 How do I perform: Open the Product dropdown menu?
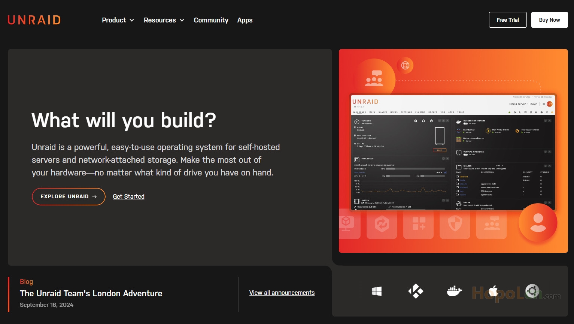click(118, 20)
